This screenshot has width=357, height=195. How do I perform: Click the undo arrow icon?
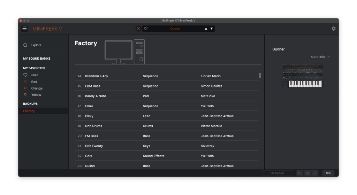click(x=299, y=173)
